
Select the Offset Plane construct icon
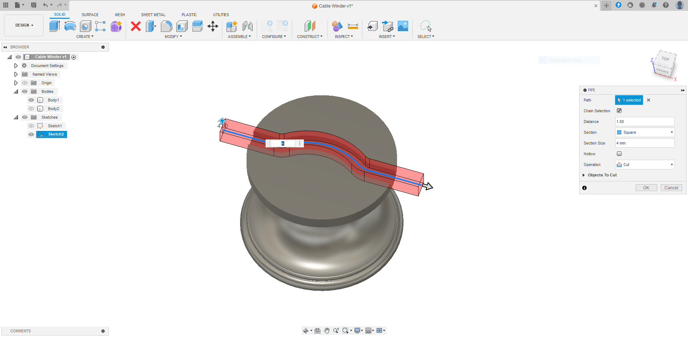pos(310,26)
